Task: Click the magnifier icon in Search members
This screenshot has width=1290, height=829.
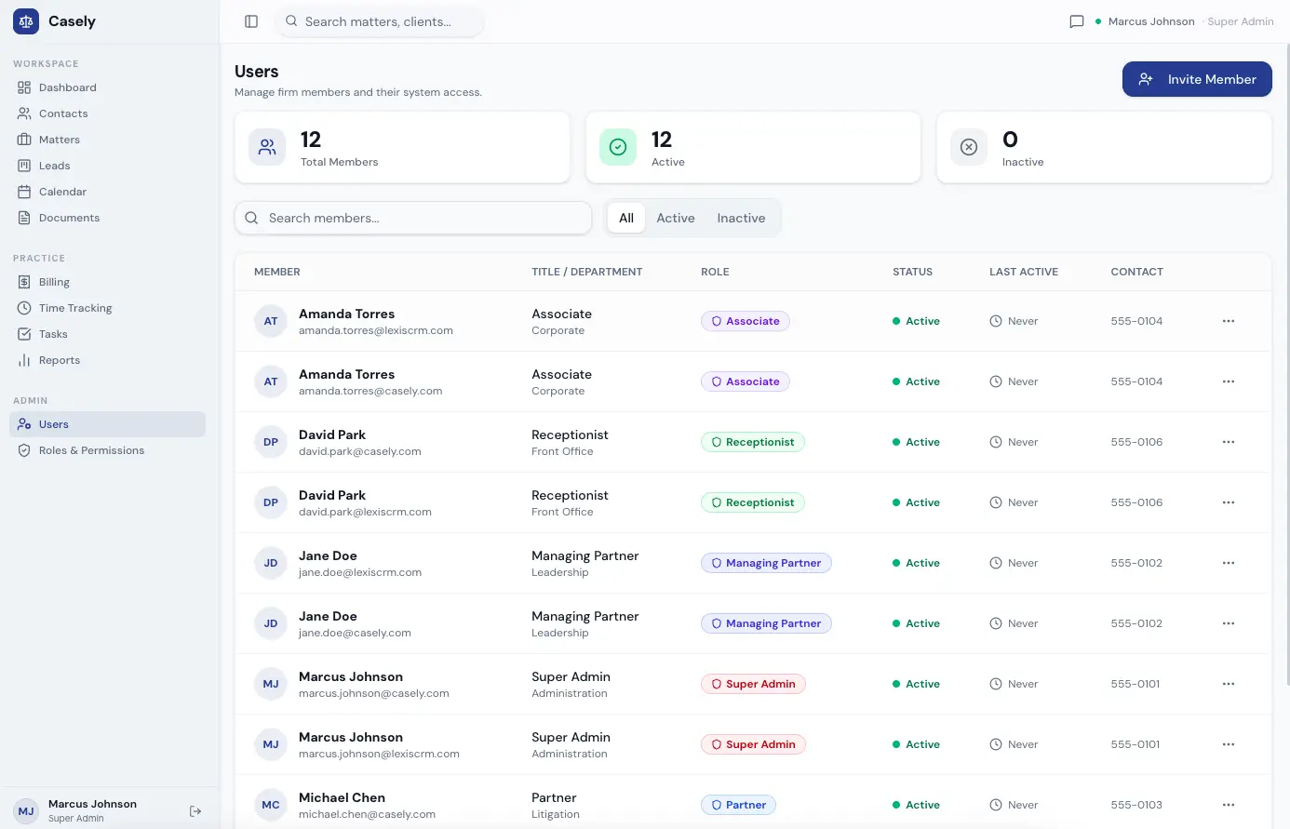Action: 251,218
